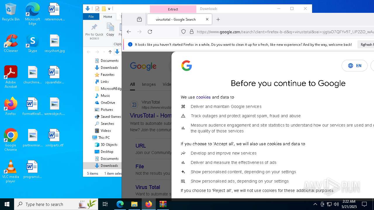Select xmlparts.rtf file on desktop
Viewport: 374px width, 210px height.
pos(54,138)
